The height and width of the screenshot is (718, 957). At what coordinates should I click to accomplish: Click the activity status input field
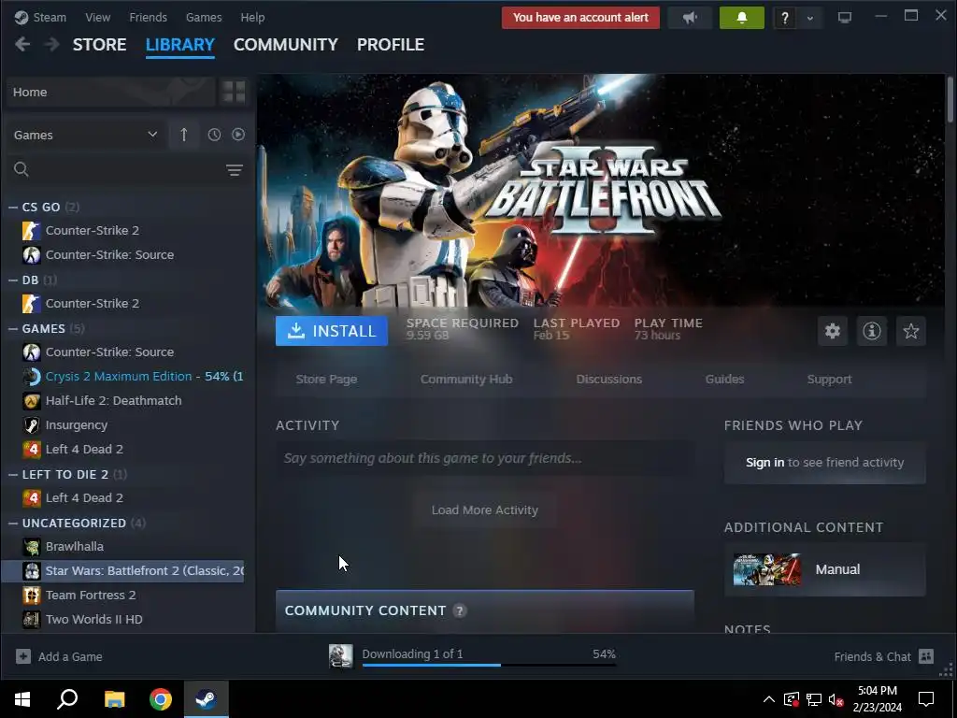(485, 458)
